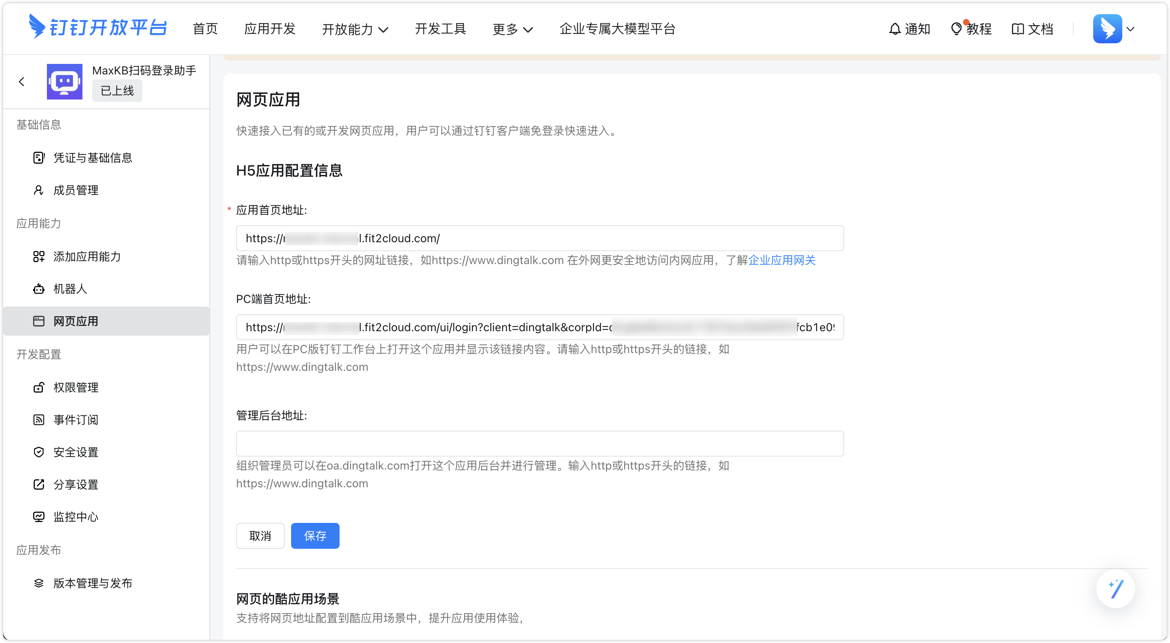Open 凭证与基础信息 in the sidebar
This screenshot has height=643, width=1170.
pos(92,158)
